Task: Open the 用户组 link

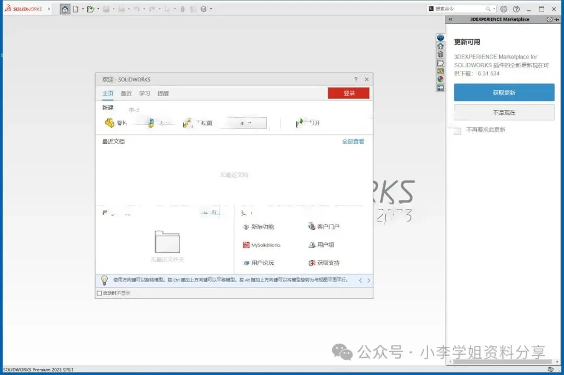Action: (x=321, y=245)
